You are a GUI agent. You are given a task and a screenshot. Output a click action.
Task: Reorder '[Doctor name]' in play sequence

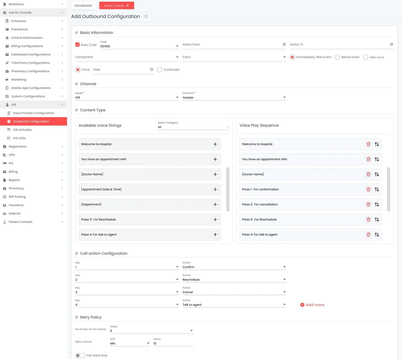tap(377, 174)
